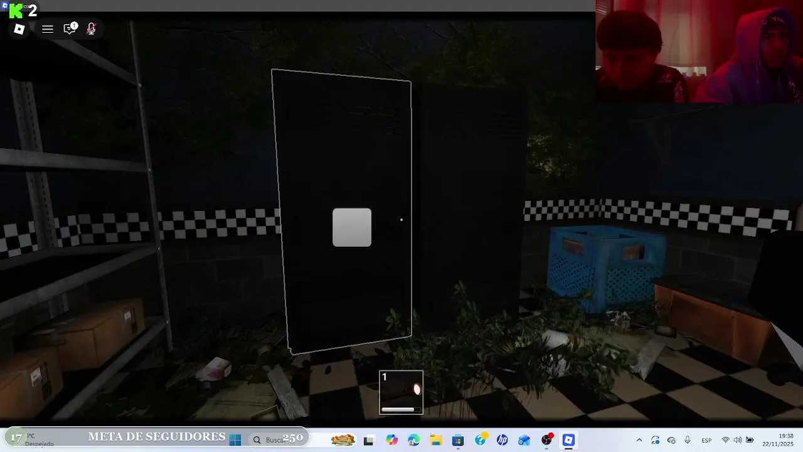This screenshot has height=452, width=803.
Task: Click the microphone tray icon
Action: point(688,440)
